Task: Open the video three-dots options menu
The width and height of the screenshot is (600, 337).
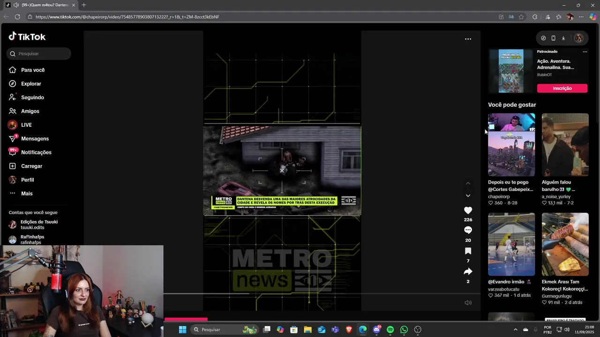Action: coord(468,39)
